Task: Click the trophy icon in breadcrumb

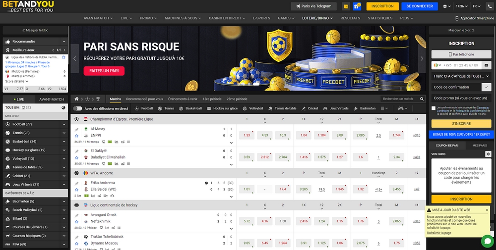Action: pyautogui.click(x=98, y=99)
